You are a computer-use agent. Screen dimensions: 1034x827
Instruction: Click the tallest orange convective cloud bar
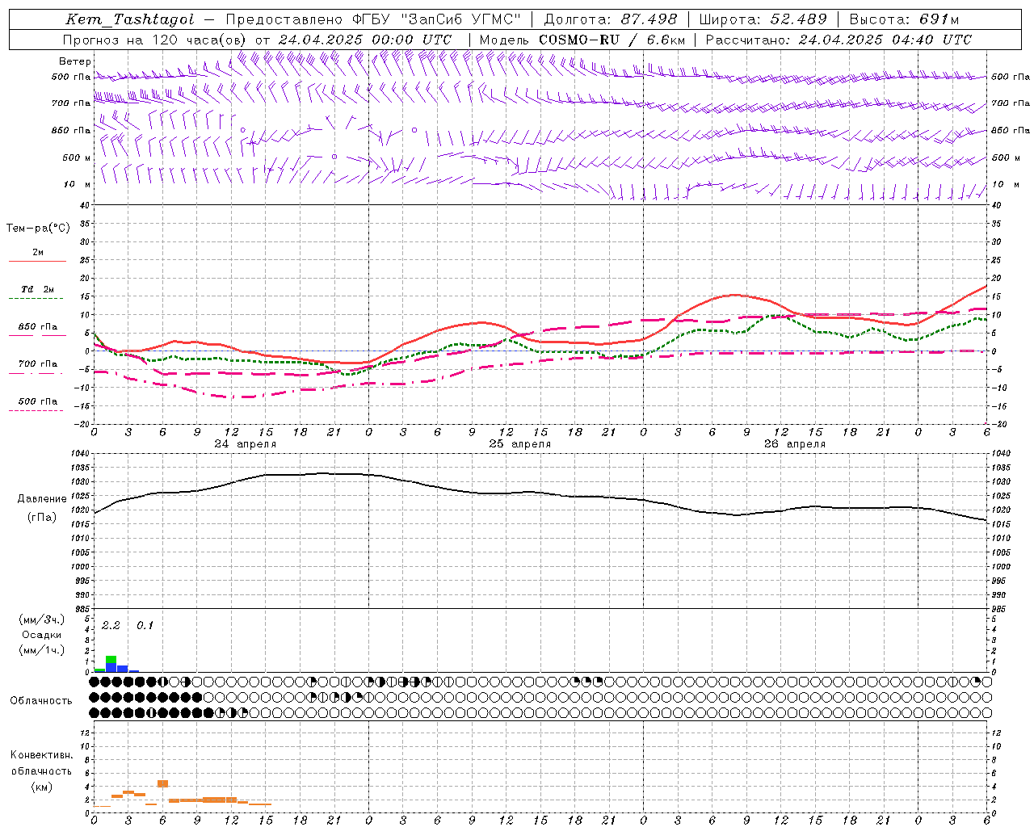[x=162, y=783]
